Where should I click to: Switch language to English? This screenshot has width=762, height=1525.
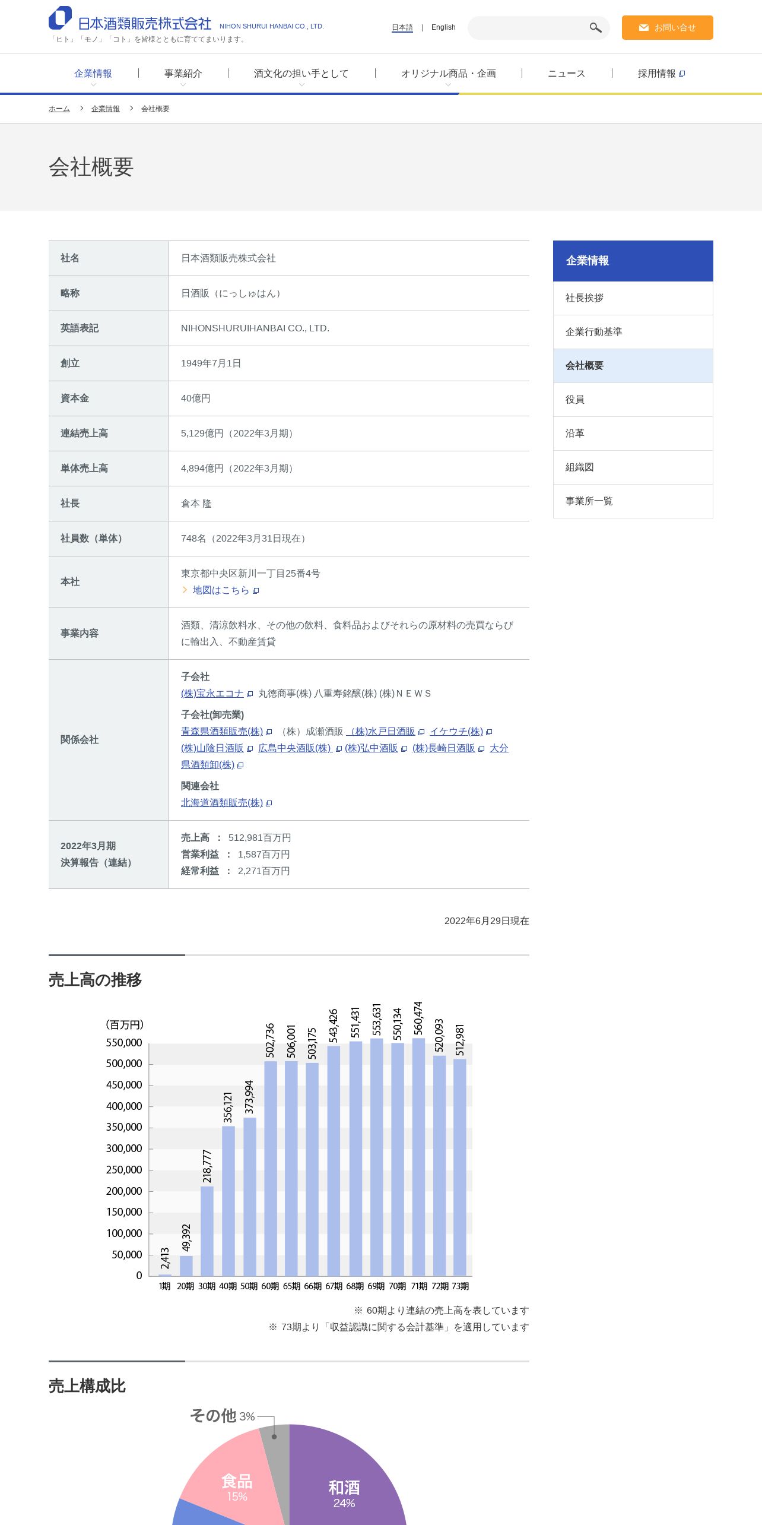(x=443, y=27)
